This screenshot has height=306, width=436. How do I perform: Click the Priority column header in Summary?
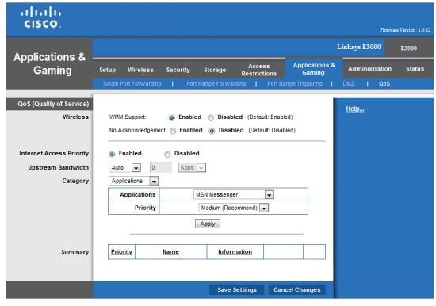pyautogui.click(x=121, y=252)
